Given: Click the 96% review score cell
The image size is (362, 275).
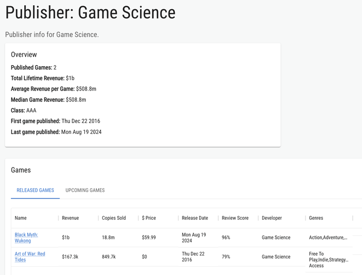Looking at the screenshot, I should 226,237.
